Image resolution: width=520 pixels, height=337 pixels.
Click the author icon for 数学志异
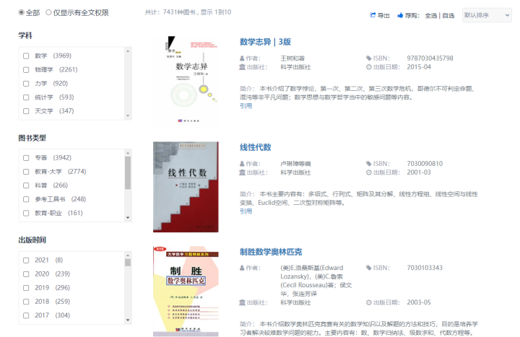pos(242,58)
